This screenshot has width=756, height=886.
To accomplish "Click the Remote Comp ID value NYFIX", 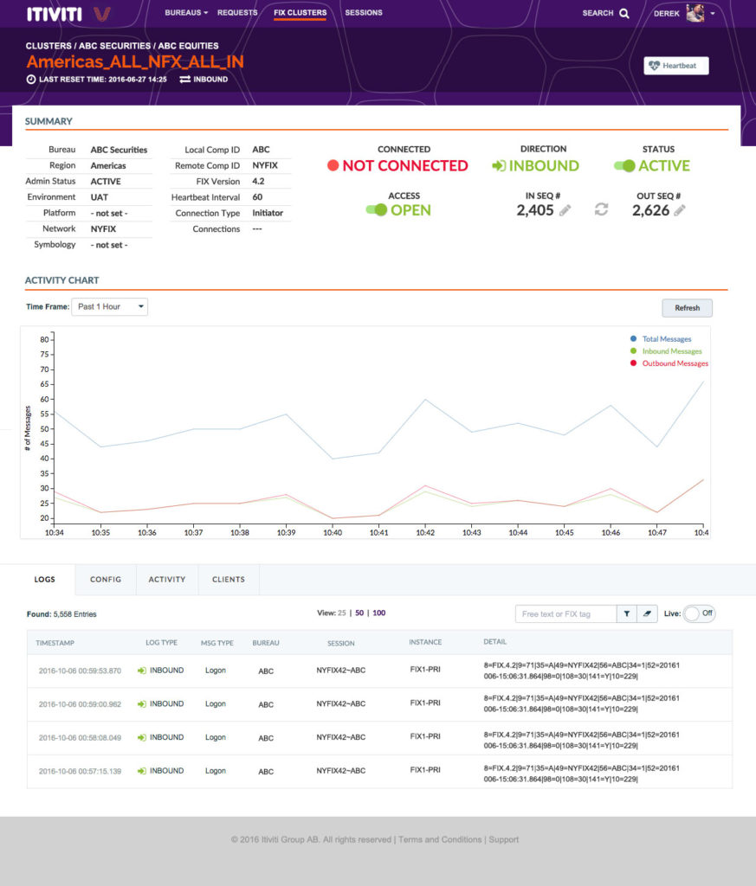I will (x=265, y=165).
